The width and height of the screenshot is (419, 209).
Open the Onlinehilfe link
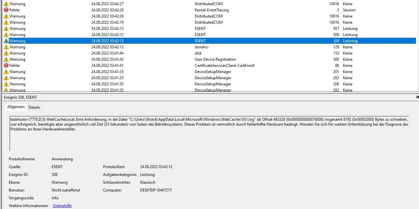pyautogui.click(x=62, y=205)
